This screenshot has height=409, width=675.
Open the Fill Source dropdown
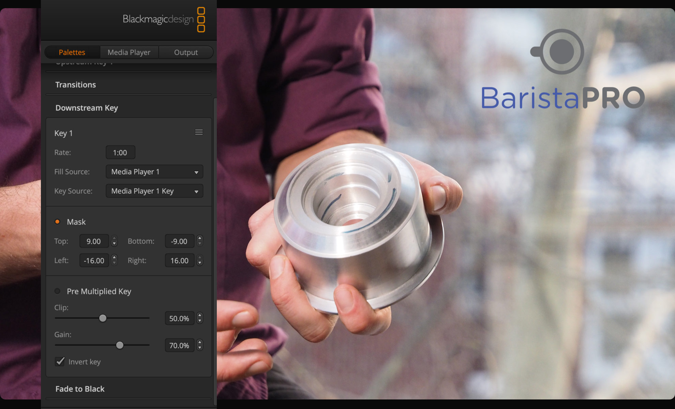(154, 172)
